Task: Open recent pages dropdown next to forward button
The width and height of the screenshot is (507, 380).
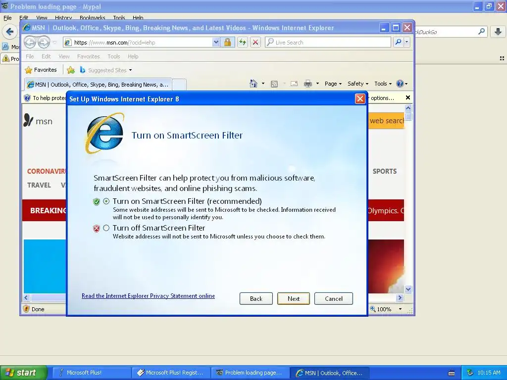Action: coord(54,43)
